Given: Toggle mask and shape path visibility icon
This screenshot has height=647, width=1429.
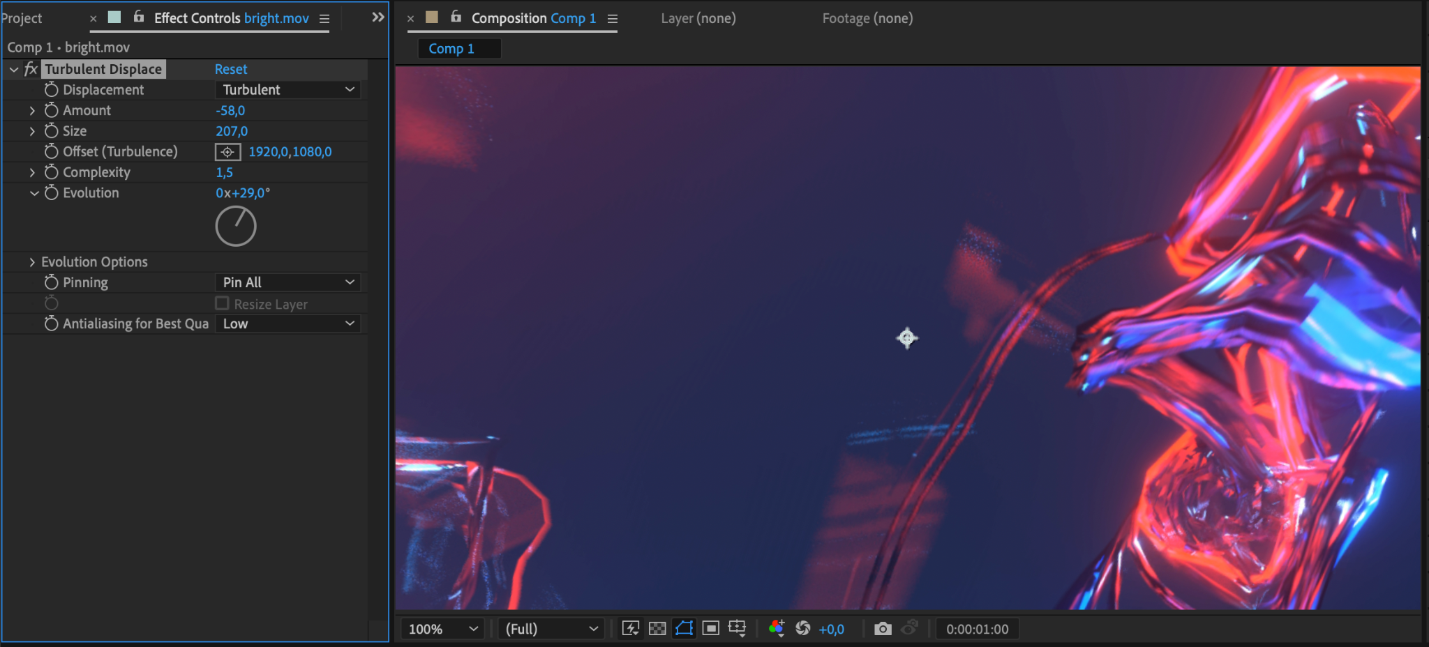Looking at the screenshot, I should click(x=684, y=628).
